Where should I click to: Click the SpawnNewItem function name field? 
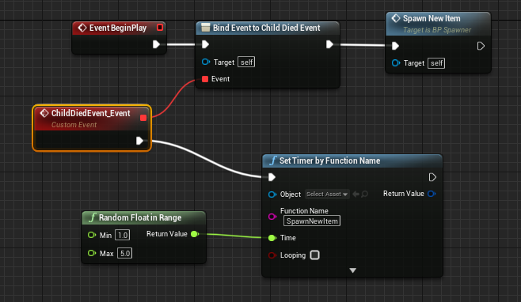(312, 221)
